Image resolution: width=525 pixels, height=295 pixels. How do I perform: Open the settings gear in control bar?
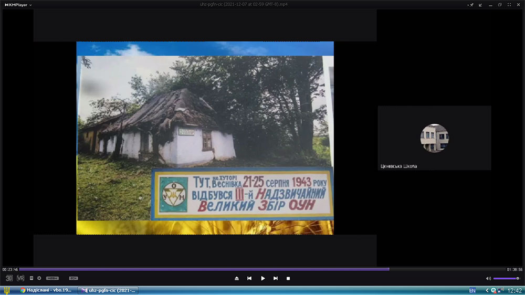click(39, 278)
